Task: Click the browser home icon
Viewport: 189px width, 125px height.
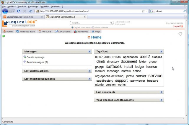Action: click(31, 11)
